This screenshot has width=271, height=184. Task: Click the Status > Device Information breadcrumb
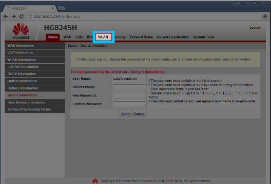(88, 46)
